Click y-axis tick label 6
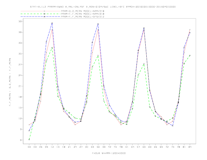 click(x=21, y=140)
